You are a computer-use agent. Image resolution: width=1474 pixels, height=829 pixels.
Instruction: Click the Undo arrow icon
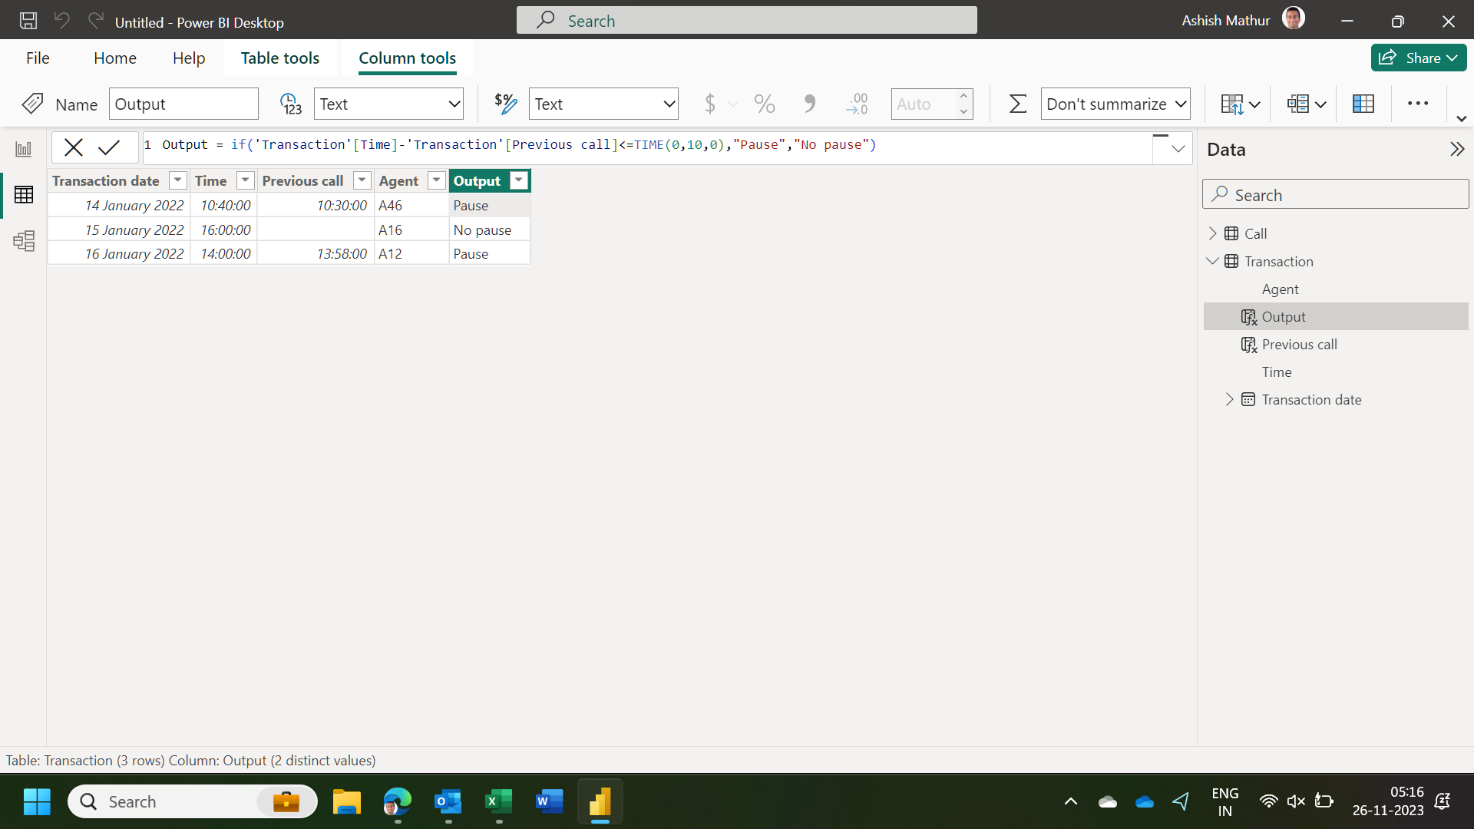pyautogui.click(x=62, y=21)
